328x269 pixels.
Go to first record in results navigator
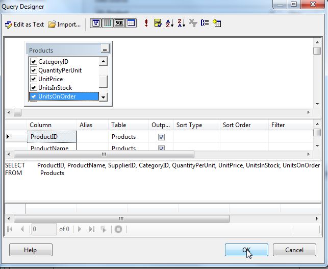click(10, 229)
